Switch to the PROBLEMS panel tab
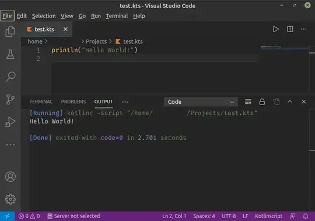This screenshot has height=221, width=315. (x=73, y=102)
